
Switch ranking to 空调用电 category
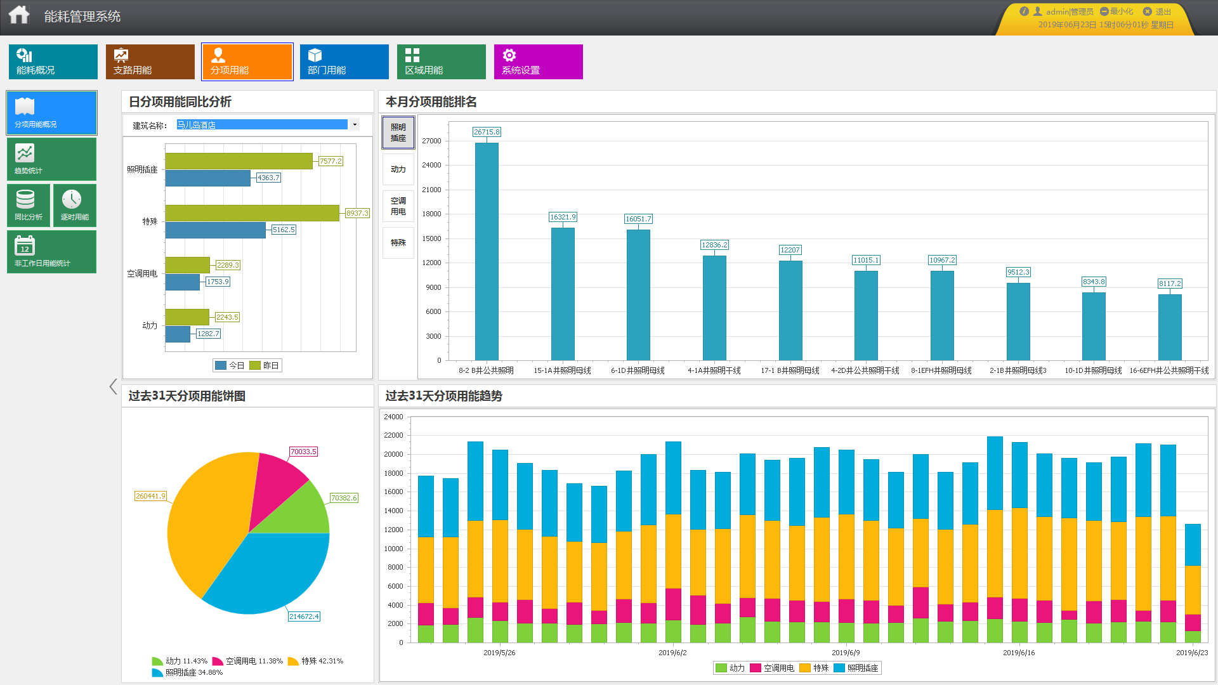[398, 206]
